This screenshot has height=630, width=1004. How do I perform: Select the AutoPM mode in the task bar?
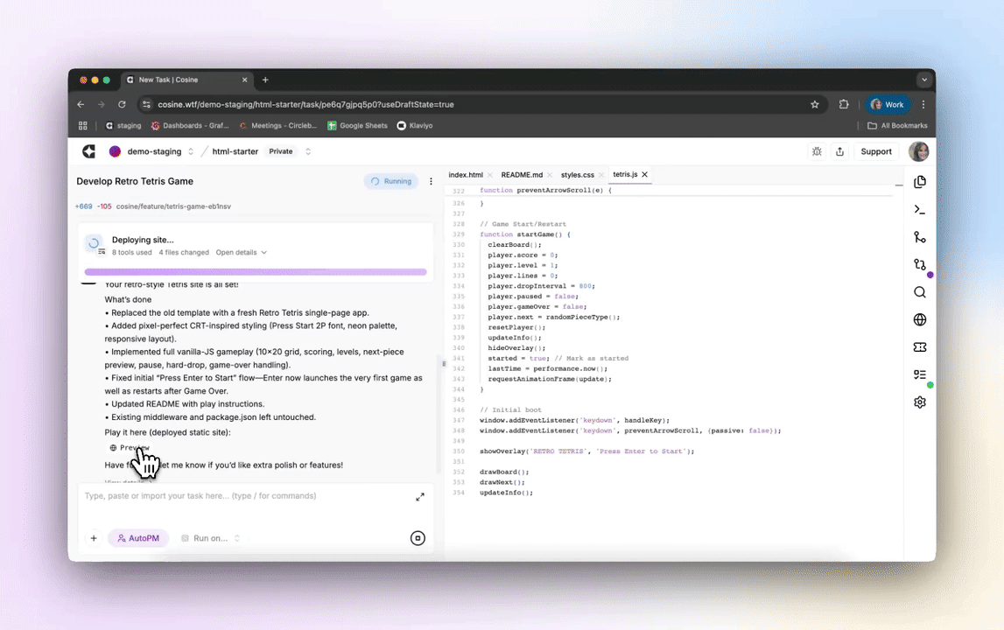pos(137,537)
